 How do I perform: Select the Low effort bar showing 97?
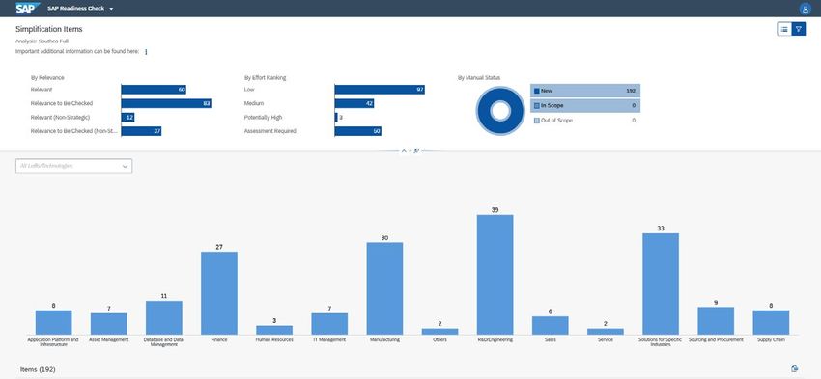tap(380, 90)
